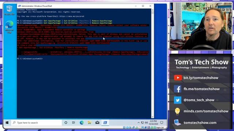Click the 'Type here to search' box
Screen dimensions: 234x131
(36, 123)
